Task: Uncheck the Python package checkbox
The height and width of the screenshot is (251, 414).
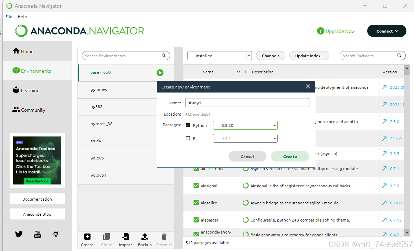Action: coord(188,125)
